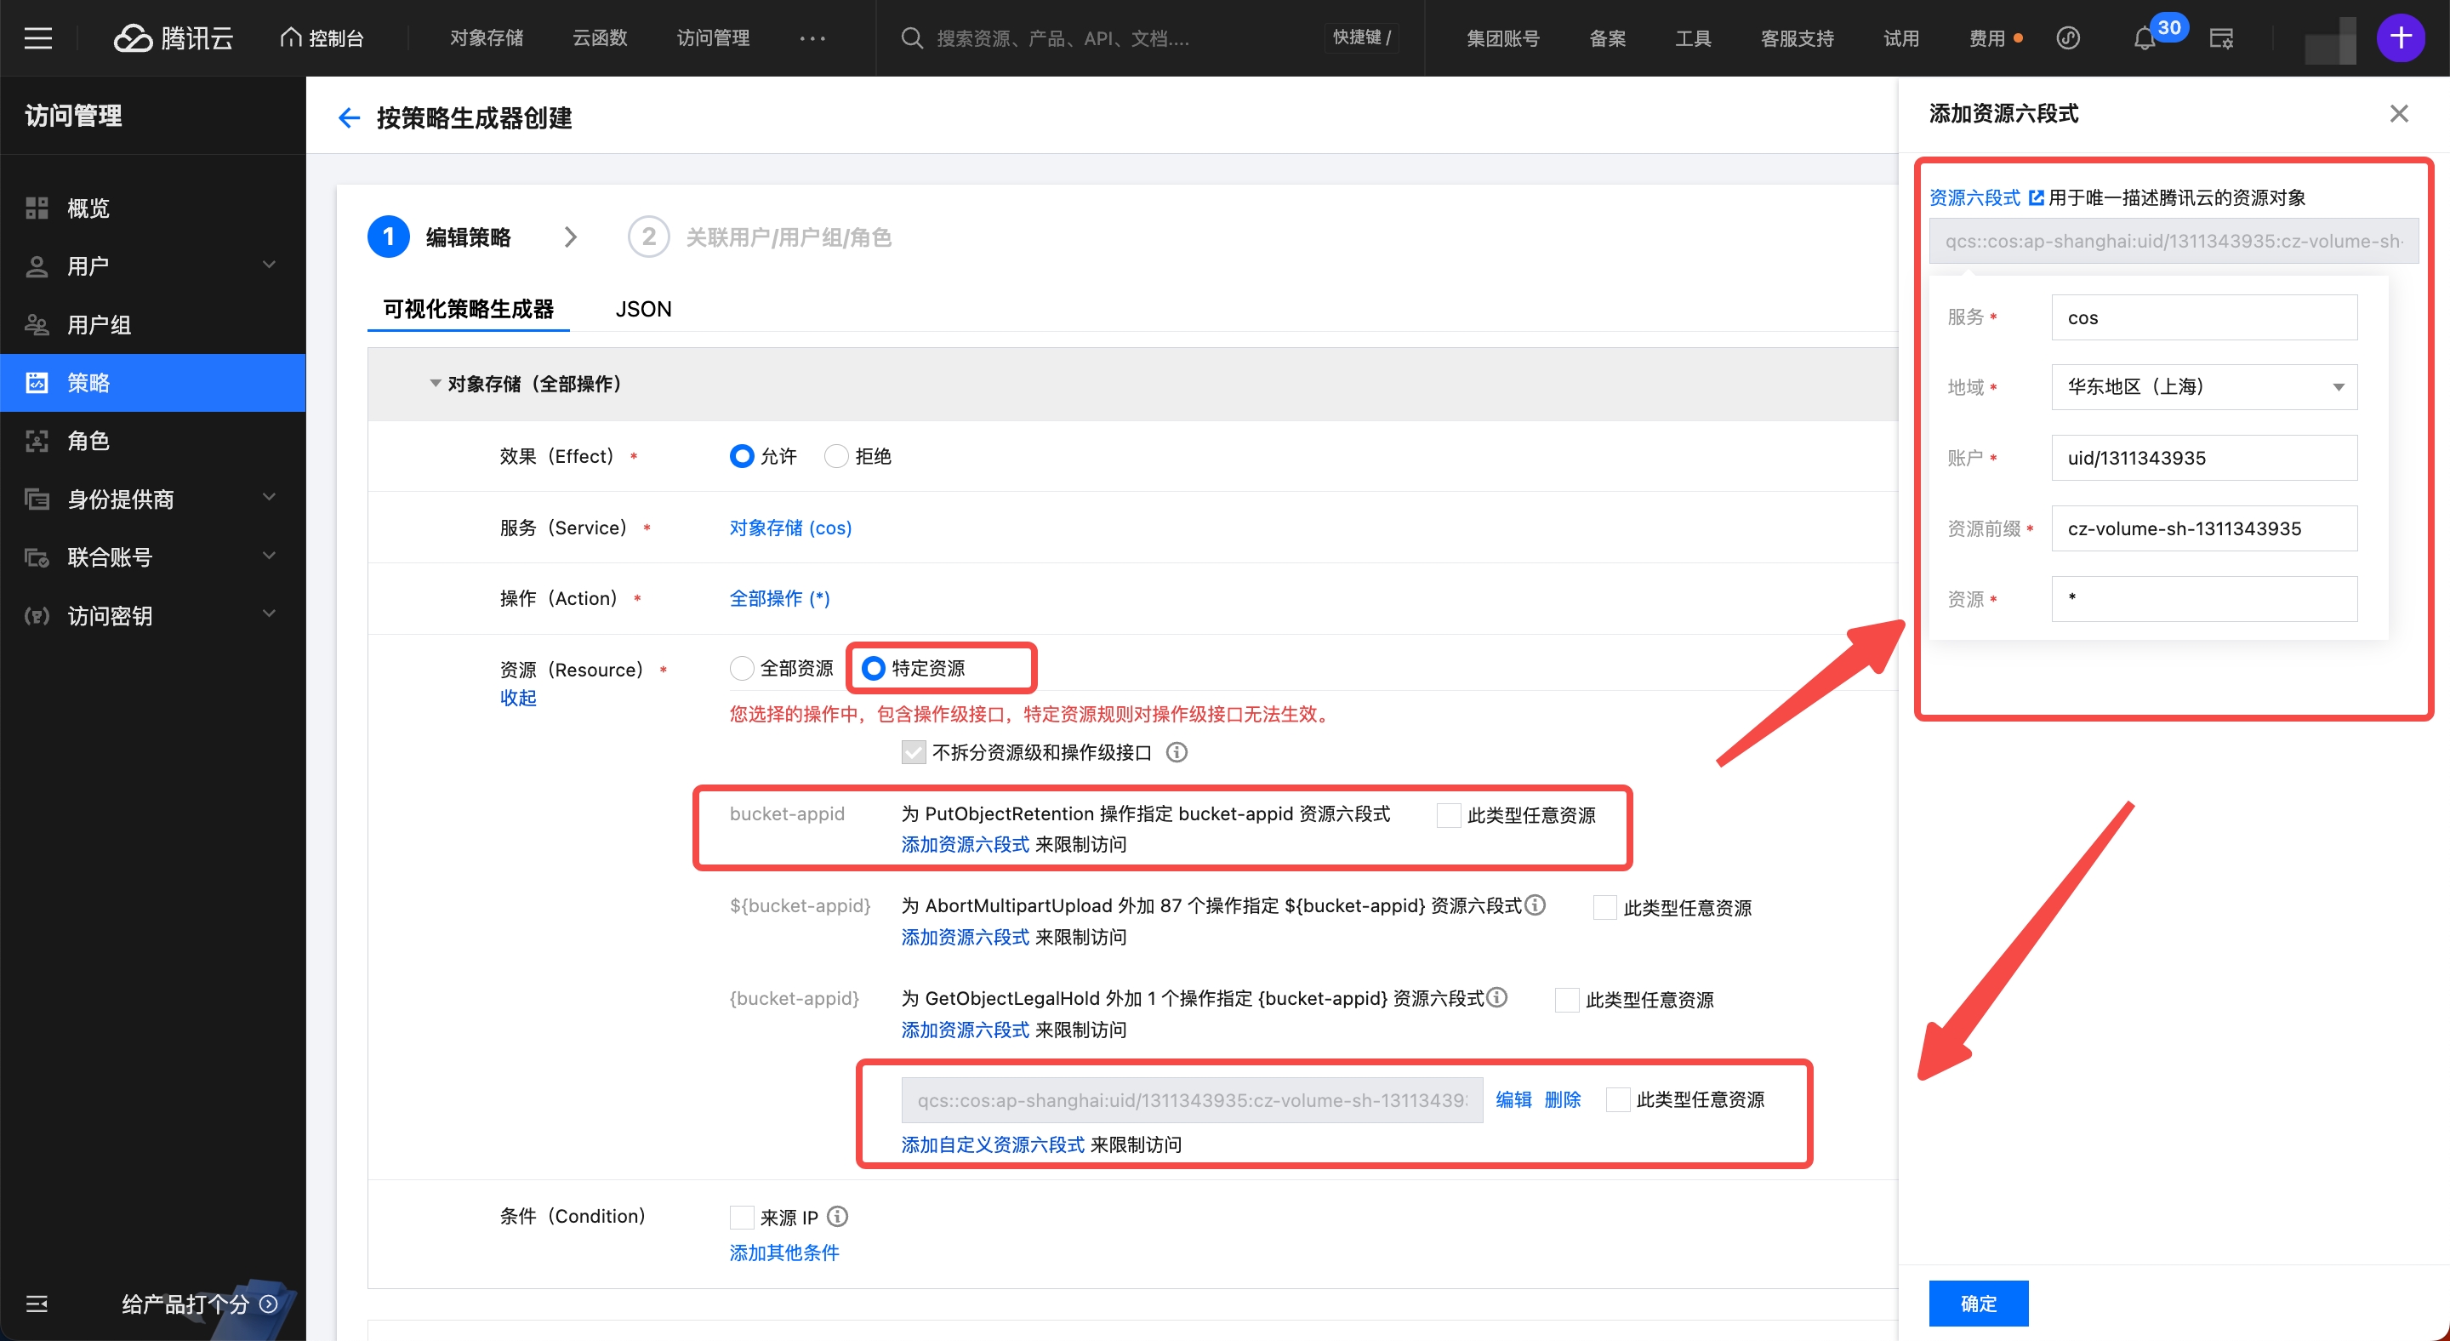The width and height of the screenshot is (2450, 1341).
Task: Switch to the JSON tab
Action: (643, 309)
